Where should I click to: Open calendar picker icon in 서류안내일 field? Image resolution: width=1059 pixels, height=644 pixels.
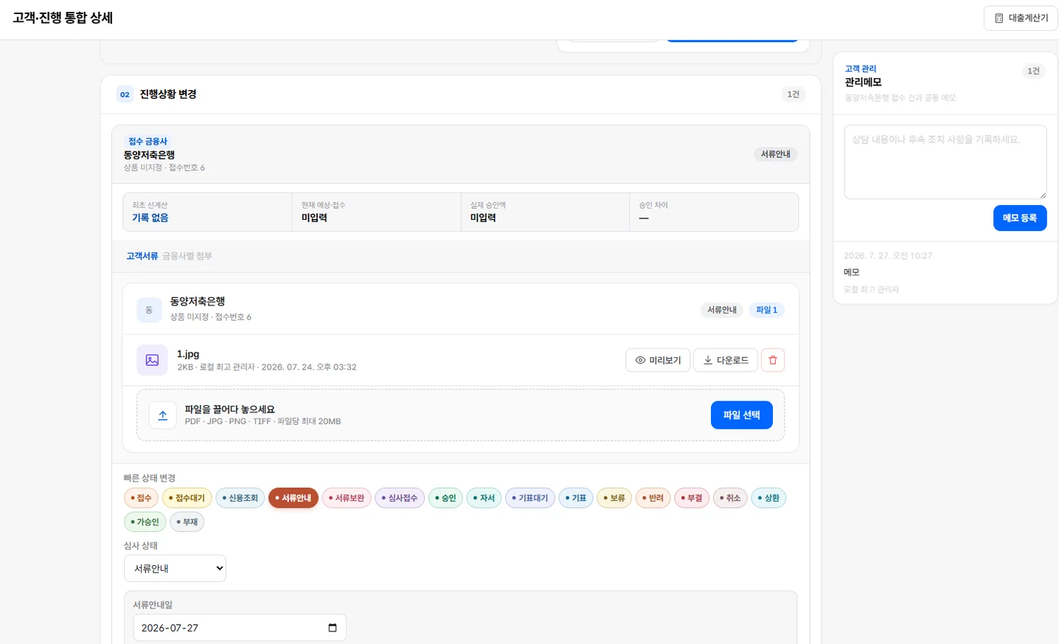333,628
